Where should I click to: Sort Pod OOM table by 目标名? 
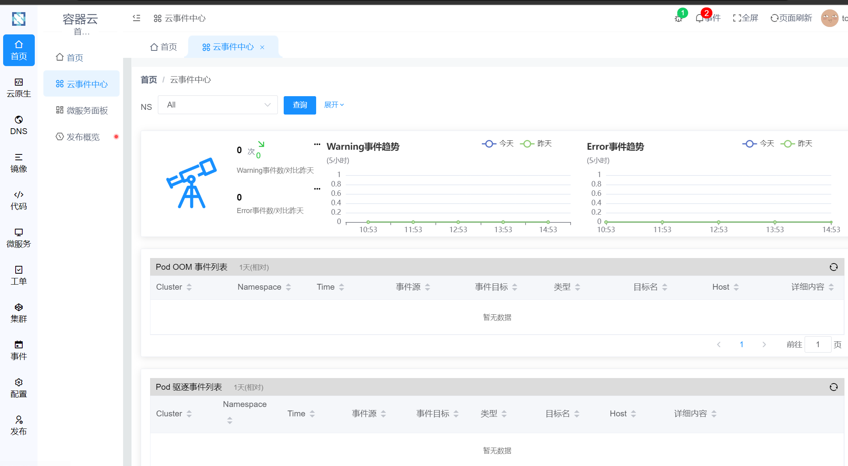tap(665, 287)
